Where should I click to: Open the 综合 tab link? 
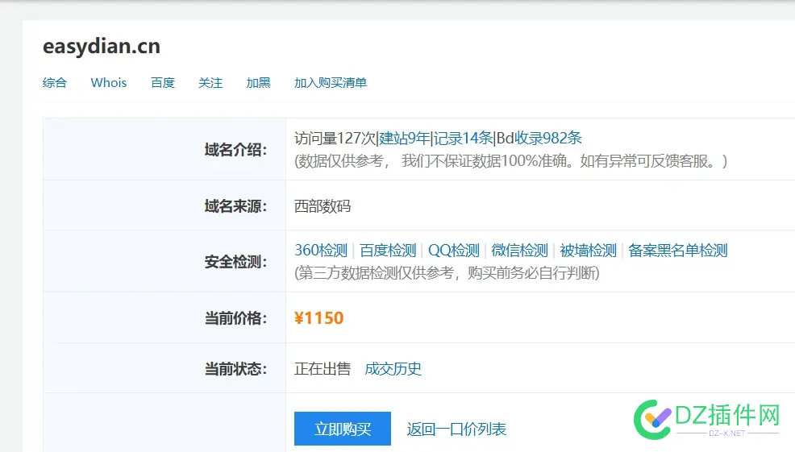(x=55, y=83)
